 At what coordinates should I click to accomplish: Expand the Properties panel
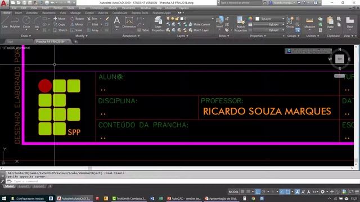tap(258, 36)
